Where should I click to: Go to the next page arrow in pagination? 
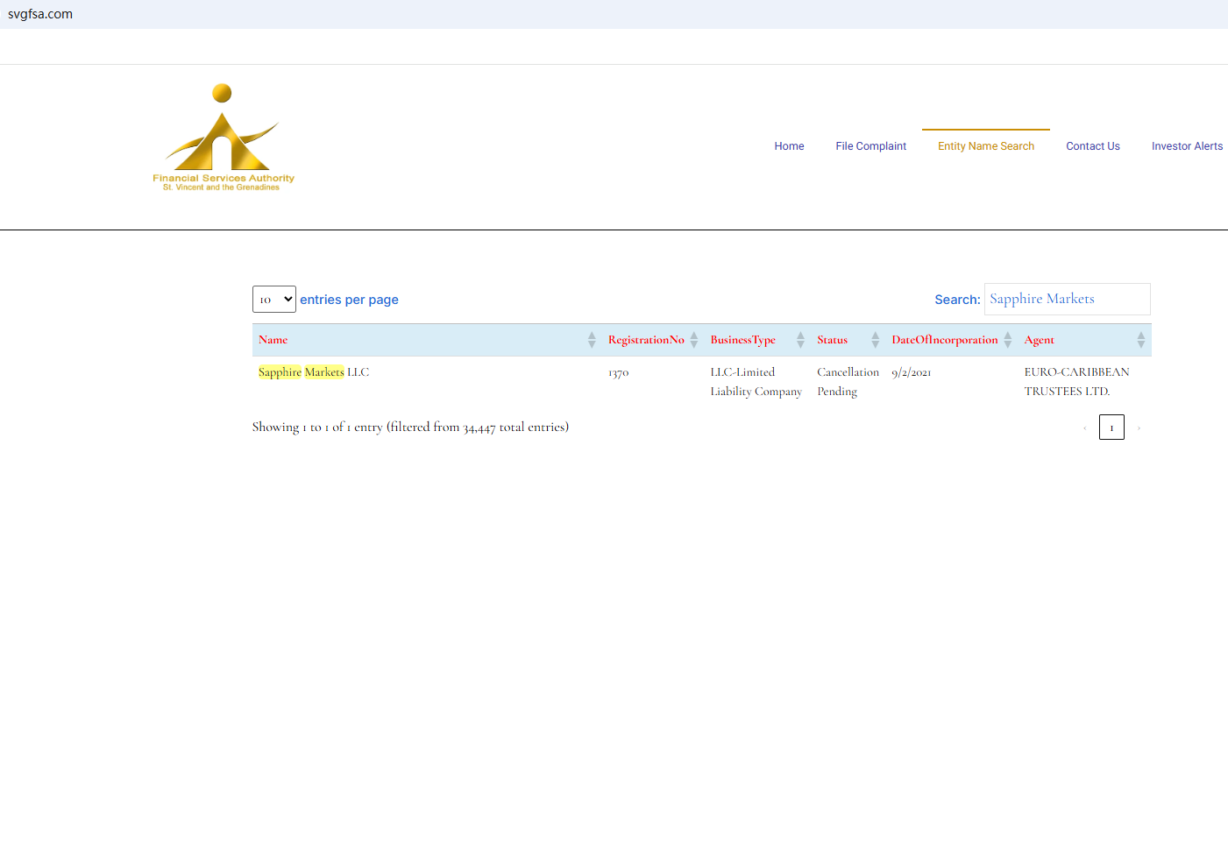1139,428
